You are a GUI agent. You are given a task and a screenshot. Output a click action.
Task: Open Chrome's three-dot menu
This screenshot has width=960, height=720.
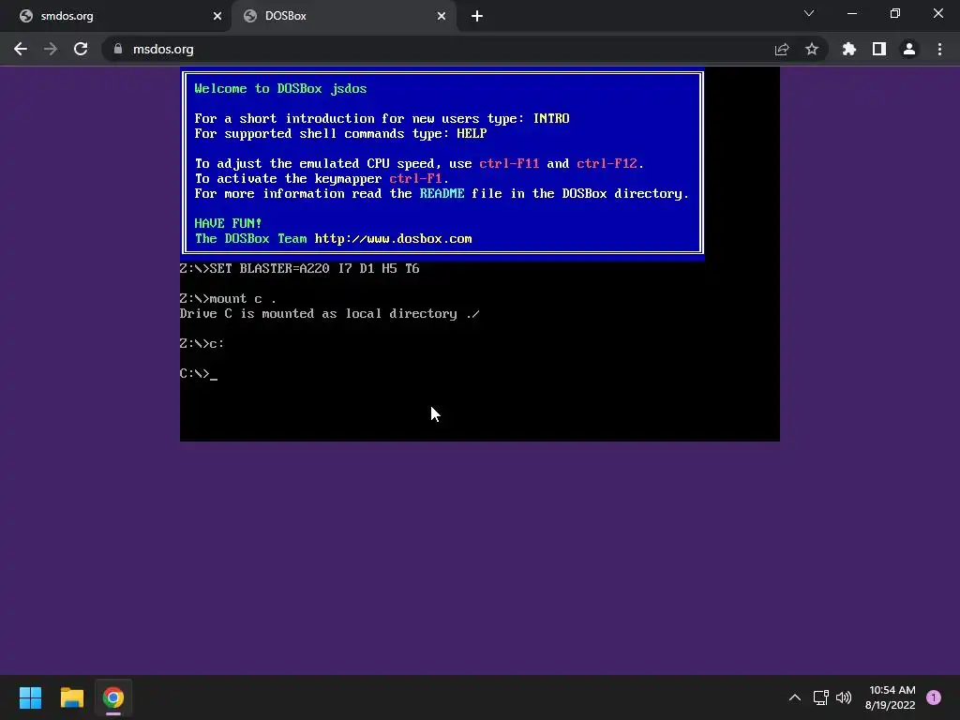(x=939, y=49)
